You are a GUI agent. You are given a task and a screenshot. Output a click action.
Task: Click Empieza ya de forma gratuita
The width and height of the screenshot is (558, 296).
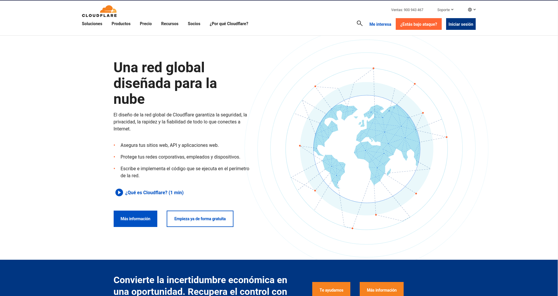tap(200, 218)
